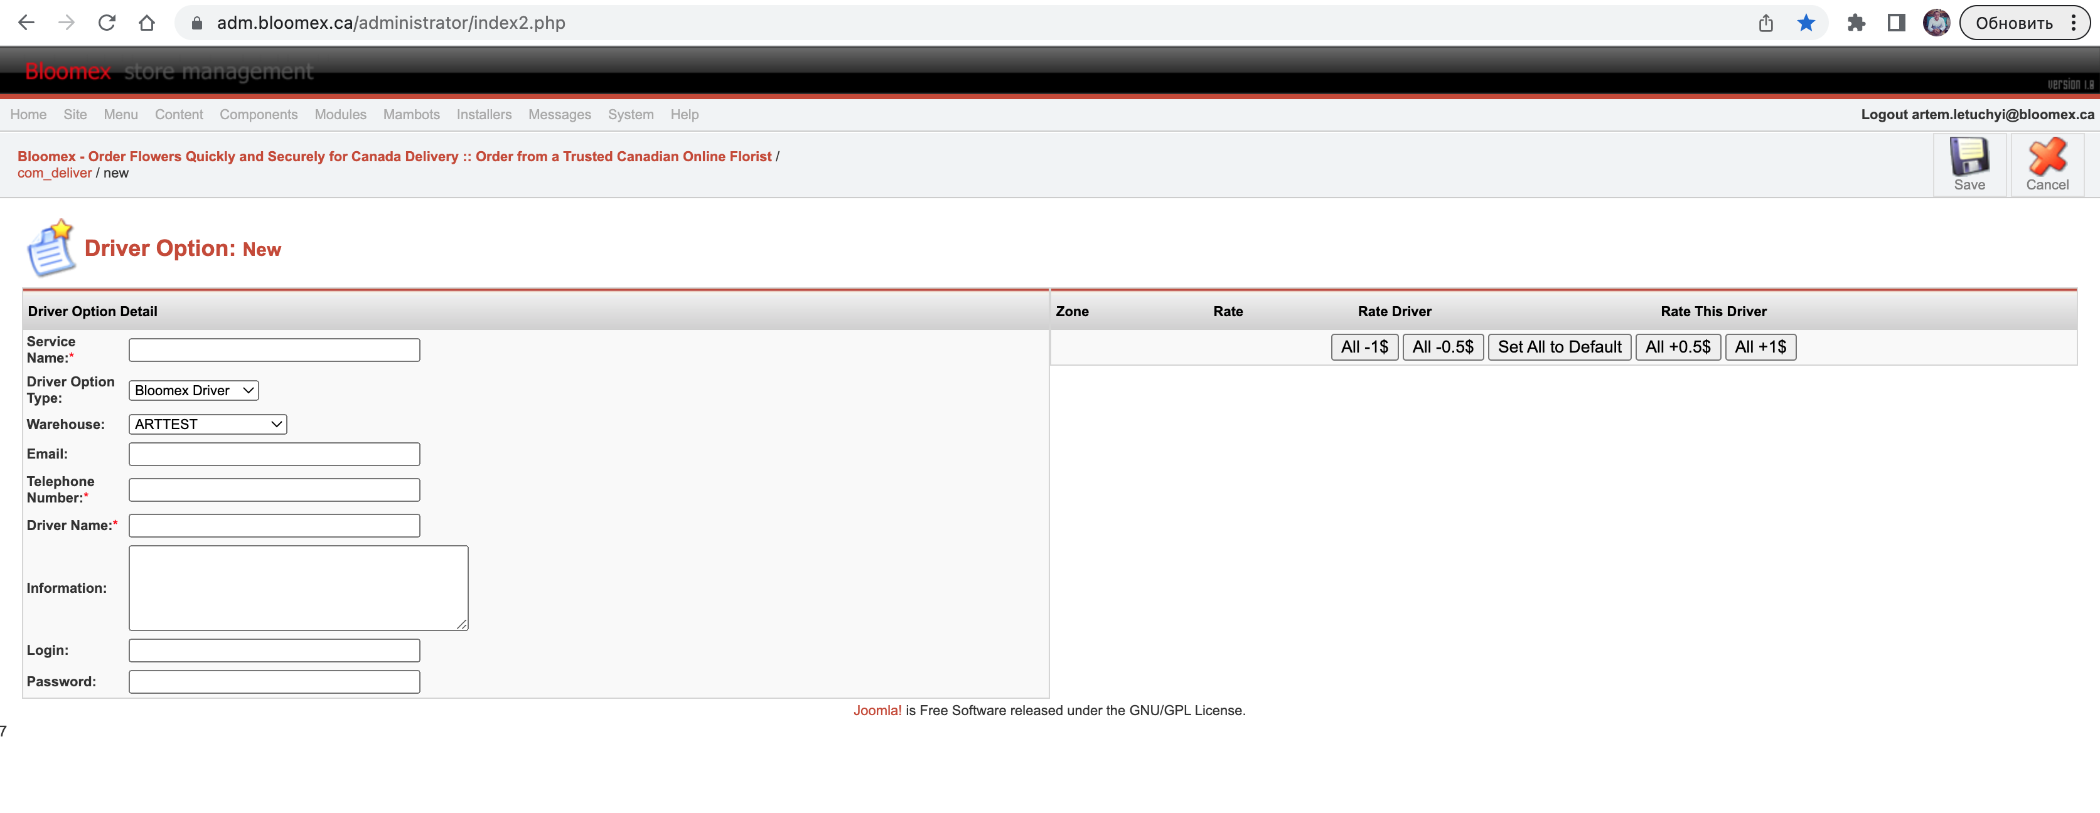The image size is (2100, 813).
Task: Open the Messages menu
Action: tap(559, 115)
